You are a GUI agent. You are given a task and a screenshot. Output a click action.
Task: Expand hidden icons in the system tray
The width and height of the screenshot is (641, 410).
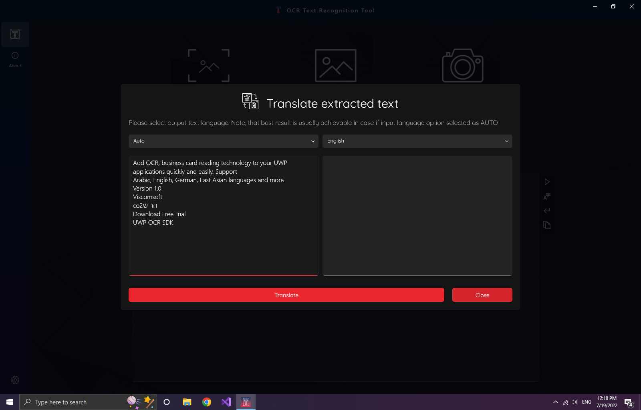click(555, 402)
